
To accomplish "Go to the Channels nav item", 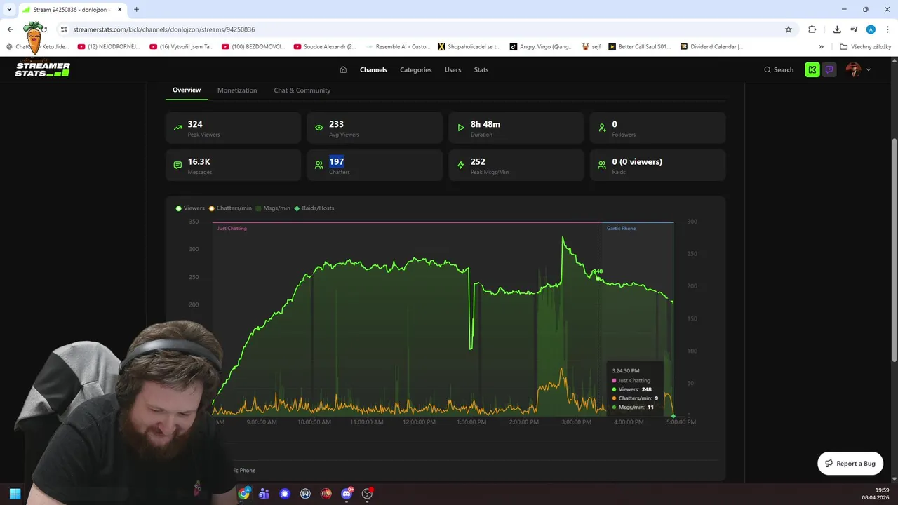I will (373, 69).
